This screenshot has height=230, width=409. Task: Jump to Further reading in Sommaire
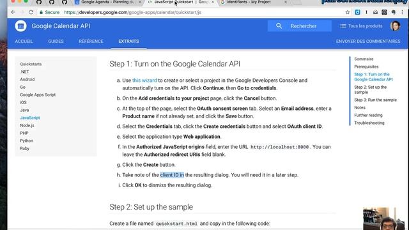click(368, 115)
